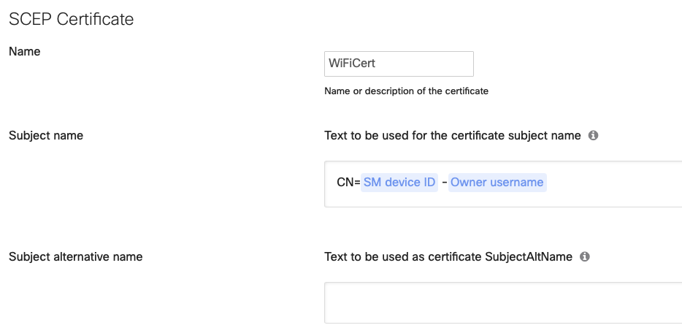Click the info icon beside subject name description
Screen dimensions: 682x336
click(x=593, y=135)
